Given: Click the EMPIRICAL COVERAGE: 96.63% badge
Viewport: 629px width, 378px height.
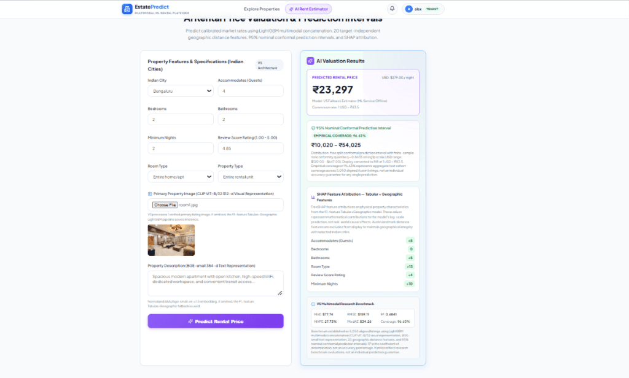Looking at the screenshot, I should (339, 136).
